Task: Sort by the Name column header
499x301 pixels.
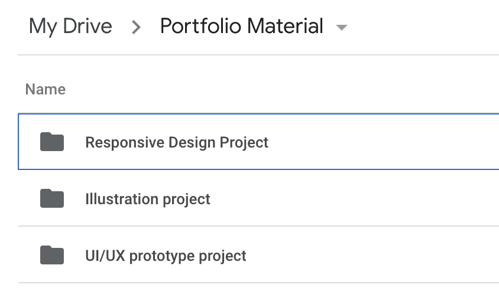Action: tap(46, 89)
